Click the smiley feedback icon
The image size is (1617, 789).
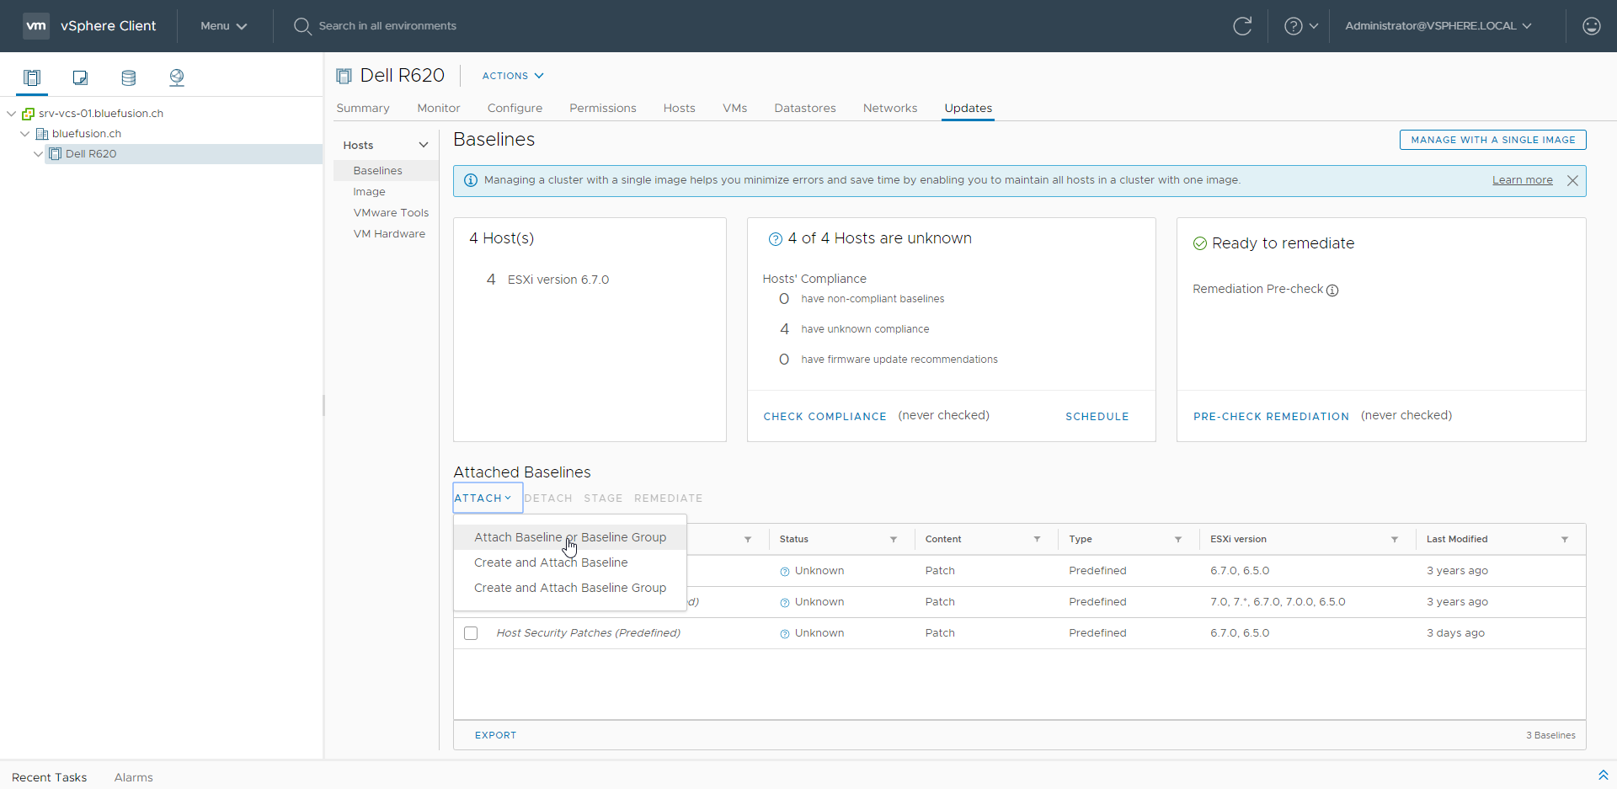pos(1591,26)
